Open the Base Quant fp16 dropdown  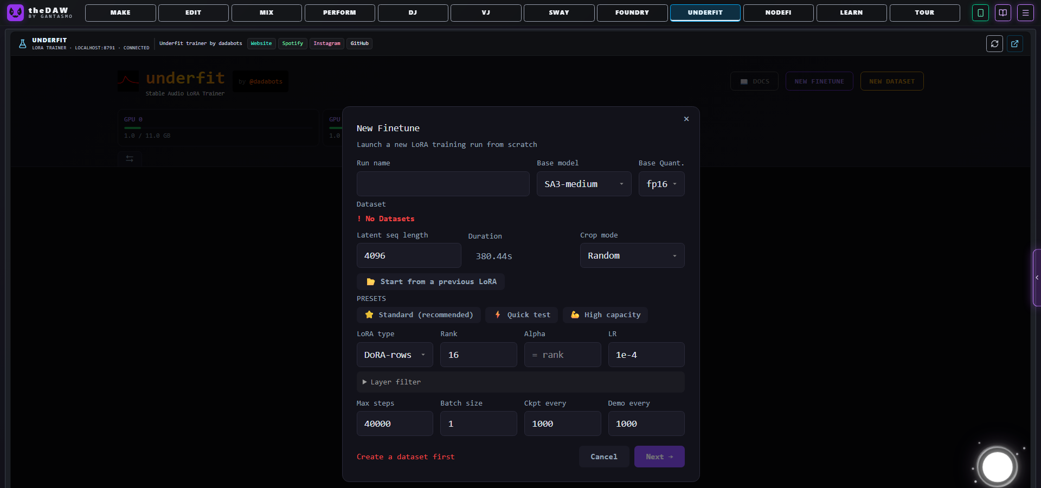[661, 184]
